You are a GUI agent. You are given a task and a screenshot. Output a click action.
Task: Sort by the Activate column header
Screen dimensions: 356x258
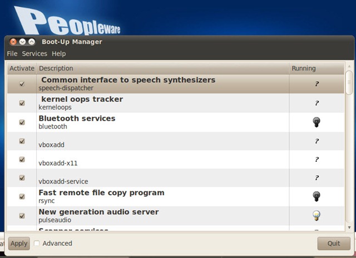point(22,68)
